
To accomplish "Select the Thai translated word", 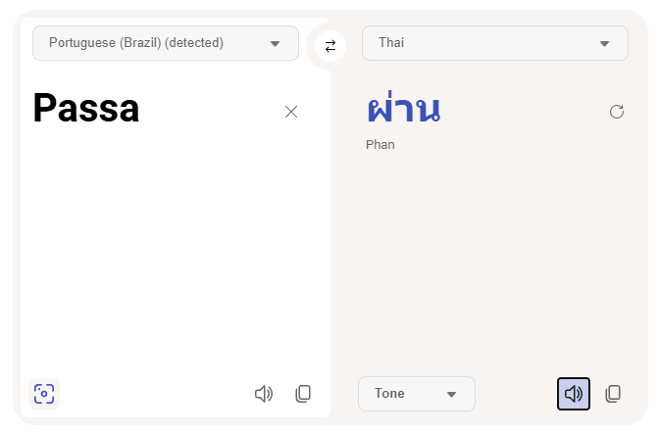I will 403,109.
